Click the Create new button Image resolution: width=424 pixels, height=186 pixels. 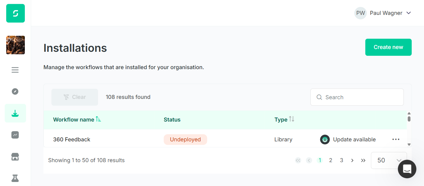click(388, 47)
